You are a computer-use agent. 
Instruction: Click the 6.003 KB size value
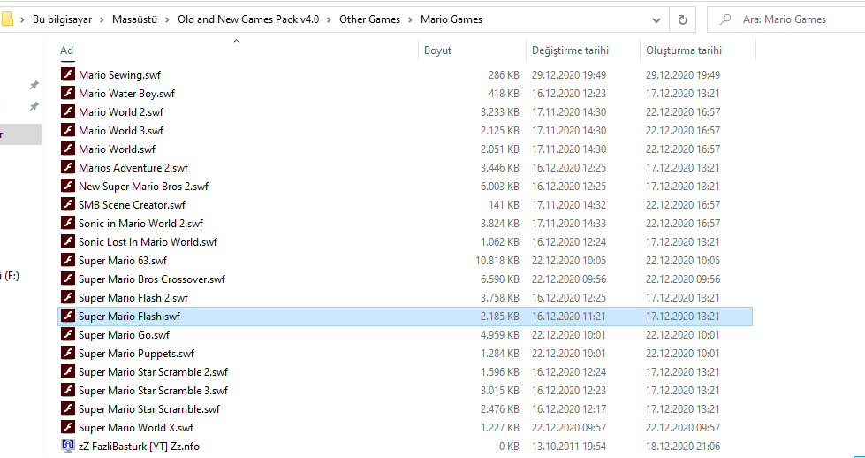coord(500,186)
